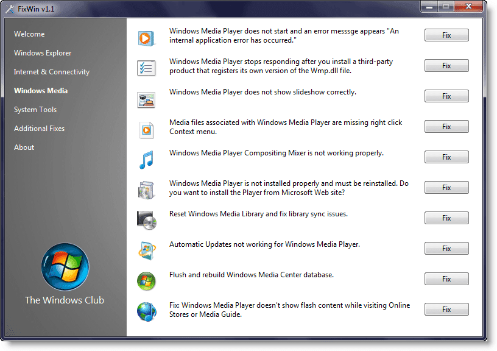Viewport: 497px width, 351px height.
Task: Click the green Windows Media Center icon
Action: [x=146, y=281]
